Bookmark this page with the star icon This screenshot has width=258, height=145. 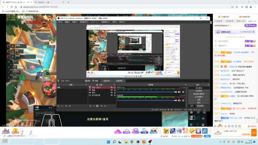(x=237, y=7)
